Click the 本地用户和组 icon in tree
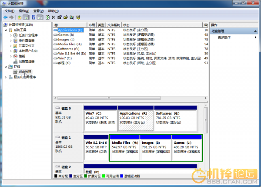The height and width of the screenshot is (187, 261). pos(15,51)
